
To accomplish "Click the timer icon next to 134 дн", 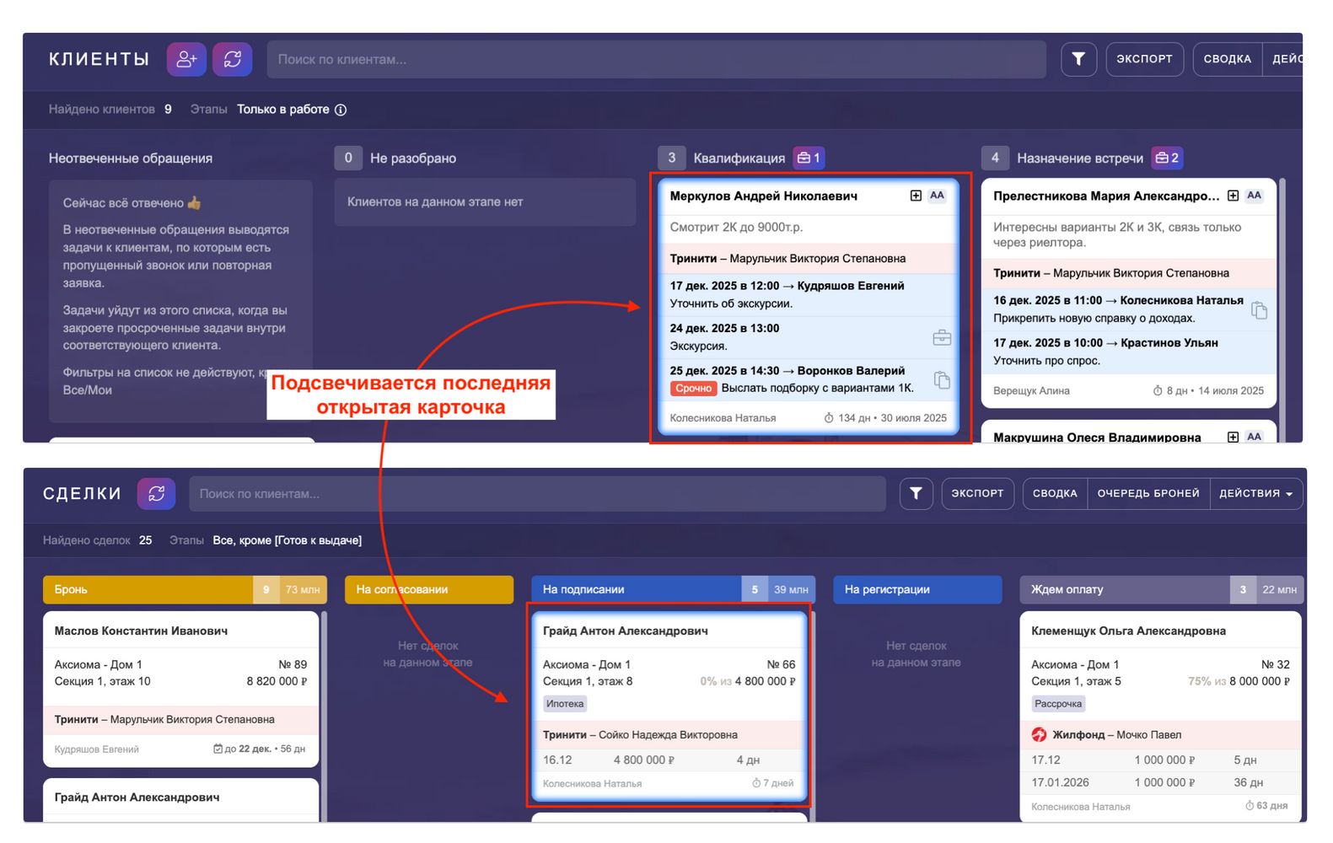I will (829, 418).
